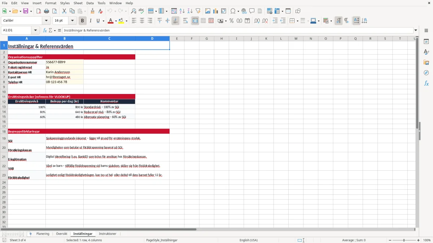This screenshot has width=433, height=243.
Task: Open Function Wizard beside the Name Box
Action: tap(45, 31)
